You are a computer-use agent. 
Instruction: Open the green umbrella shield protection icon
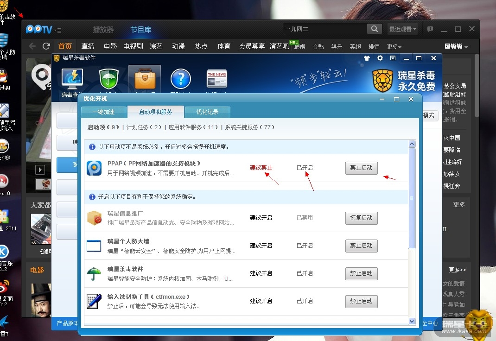click(x=108, y=79)
